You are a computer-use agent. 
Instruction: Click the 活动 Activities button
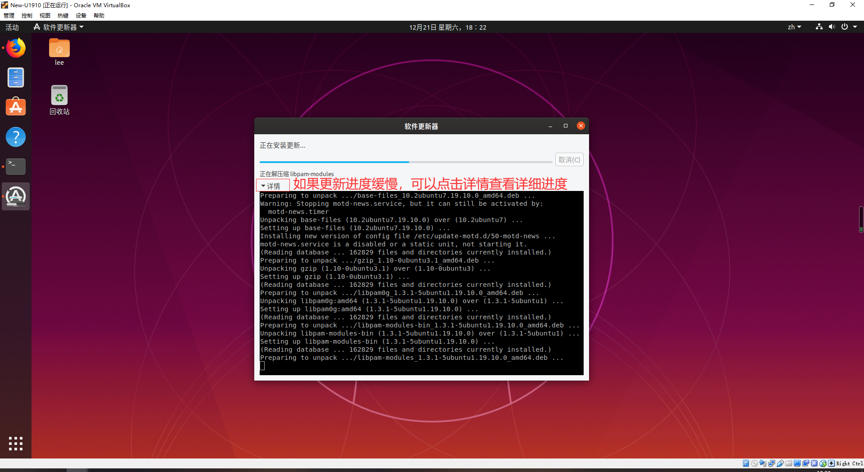[x=12, y=27]
